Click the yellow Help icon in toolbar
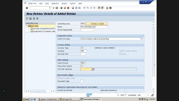This screenshot has height=101, width=179. (107, 8)
